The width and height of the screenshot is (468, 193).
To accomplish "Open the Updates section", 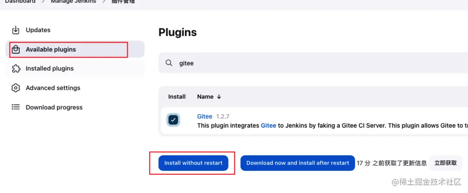I will 38,30.
